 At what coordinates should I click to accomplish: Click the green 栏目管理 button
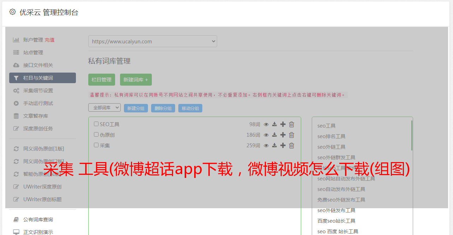(102, 80)
